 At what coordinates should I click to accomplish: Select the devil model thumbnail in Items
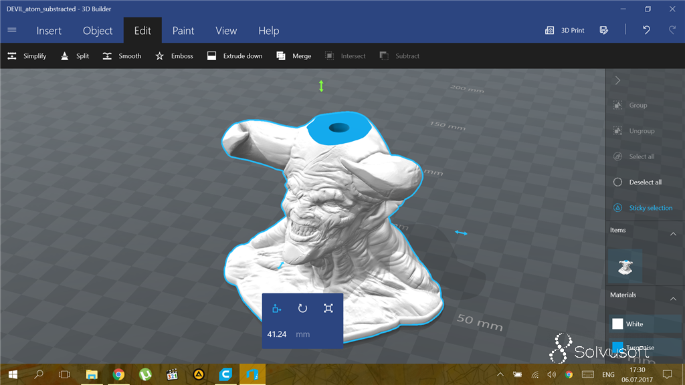tap(625, 267)
